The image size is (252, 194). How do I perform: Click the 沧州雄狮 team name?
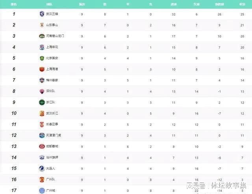coord(52,157)
